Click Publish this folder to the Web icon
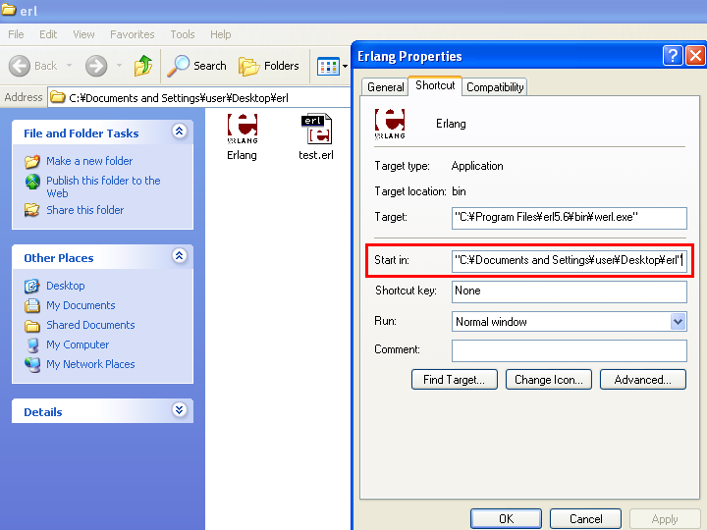The height and width of the screenshot is (530, 707). (x=32, y=182)
